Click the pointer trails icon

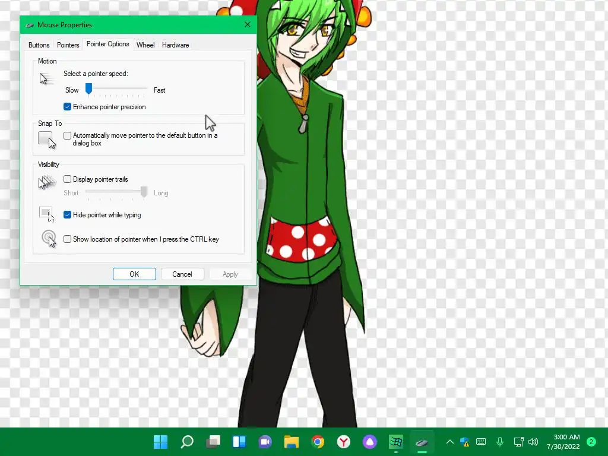pos(47,182)
